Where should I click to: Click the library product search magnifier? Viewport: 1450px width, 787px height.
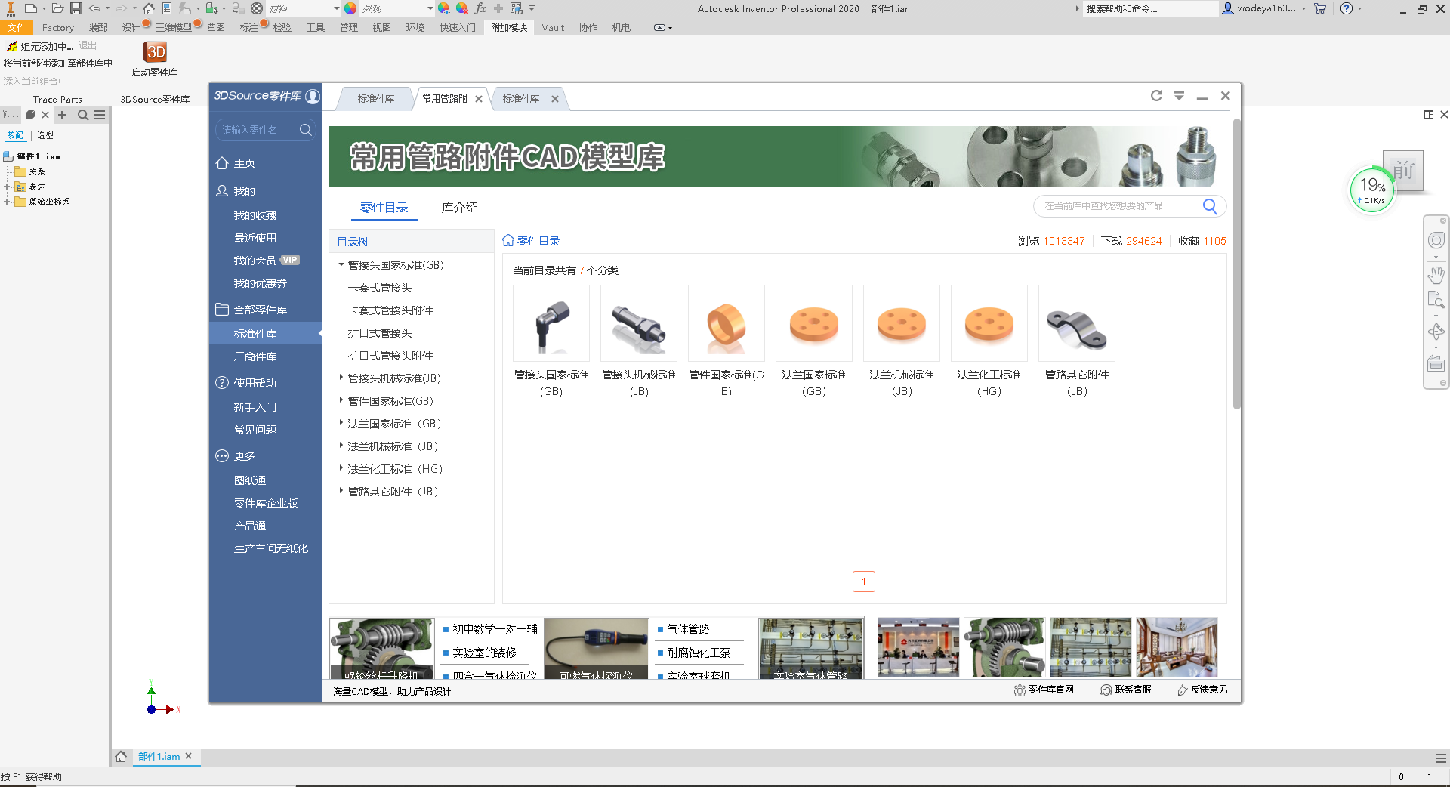coord(1210,206)
